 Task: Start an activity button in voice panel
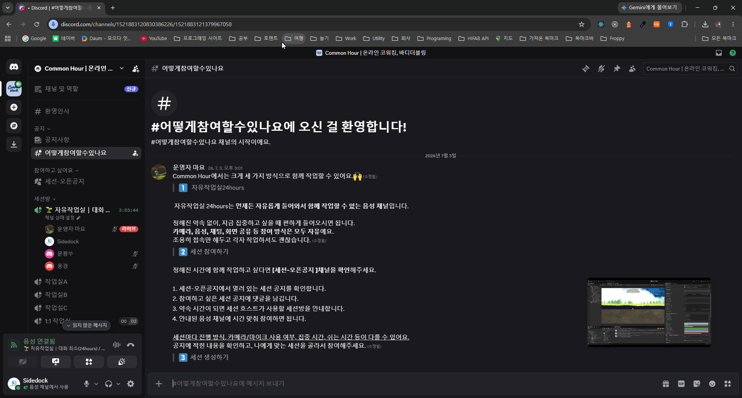click(x=89, y=362)
